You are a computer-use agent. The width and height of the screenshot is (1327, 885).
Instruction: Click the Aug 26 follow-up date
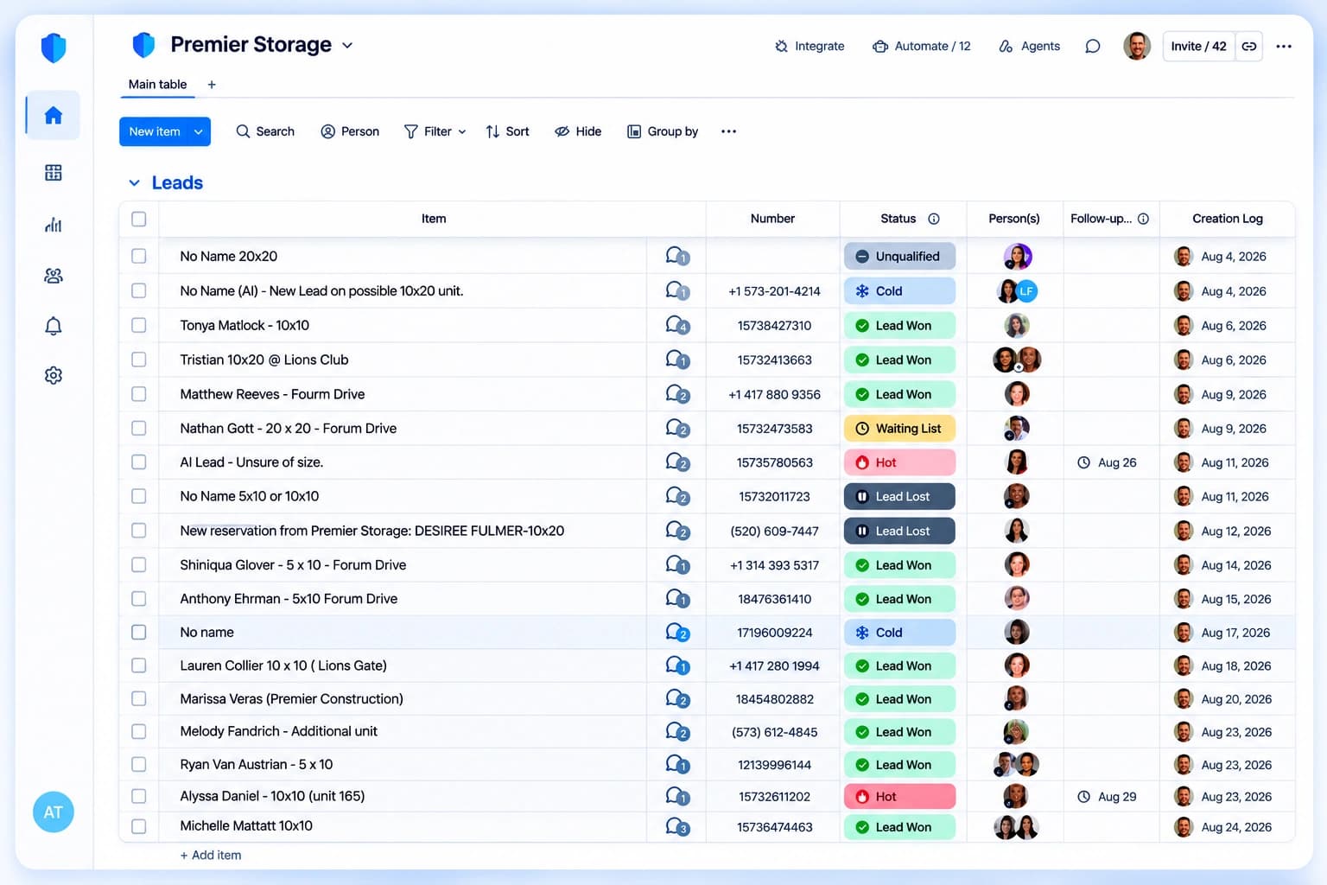click(x=1107, y=462)
